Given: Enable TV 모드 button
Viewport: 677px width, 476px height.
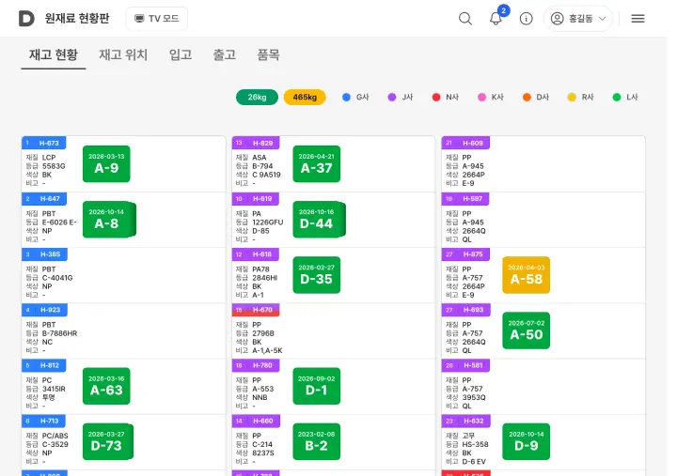Looking at the screenshot, I should click(157, 19).
